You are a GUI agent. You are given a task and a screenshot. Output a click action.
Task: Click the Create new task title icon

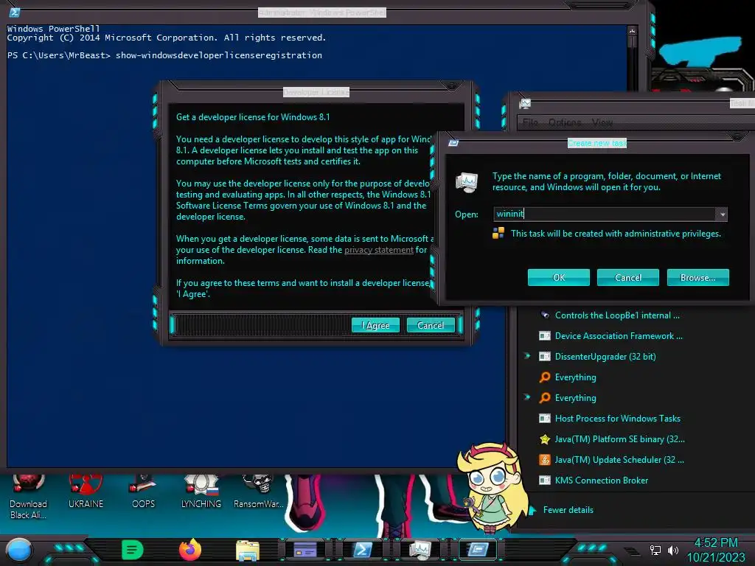[453, 143]
